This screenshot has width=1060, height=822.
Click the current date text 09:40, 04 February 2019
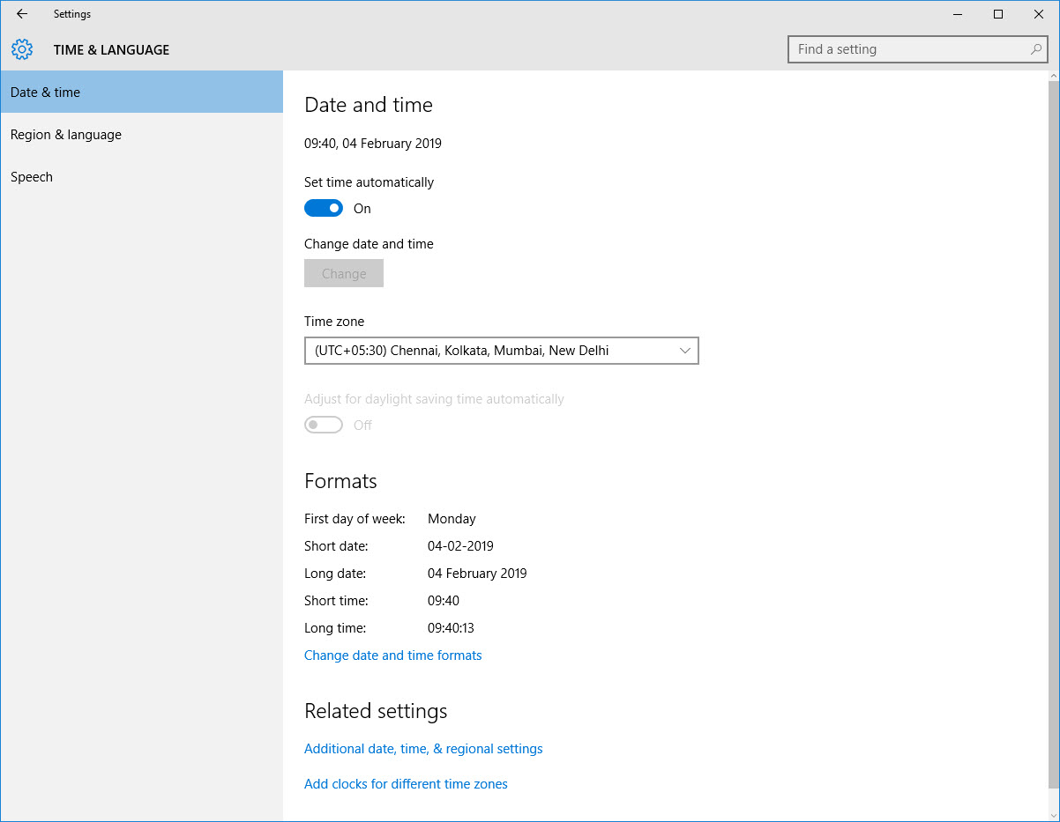pos(373,144)
